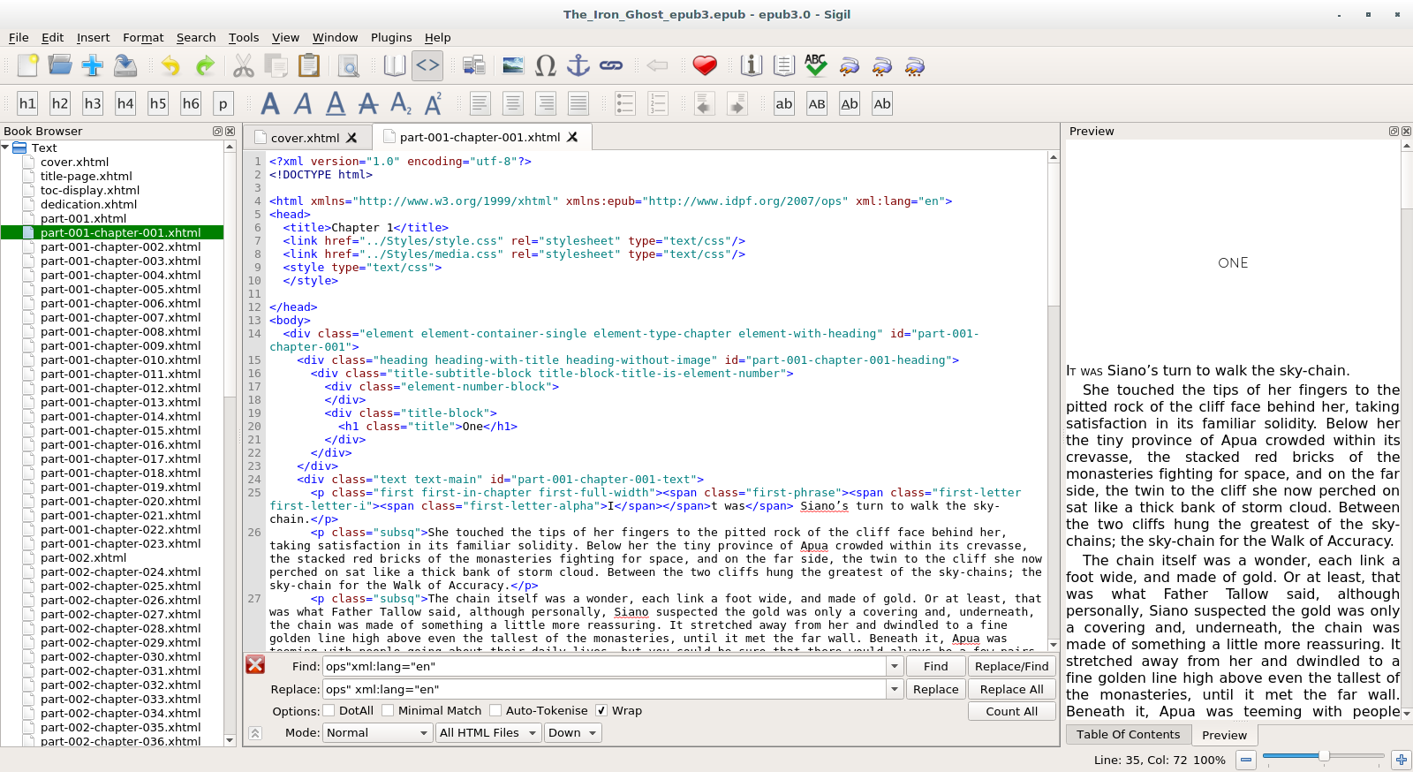This screenshot has width=1413, height=772.
Task: Click the Donate heart icon
Action: (x=705, y=66)
